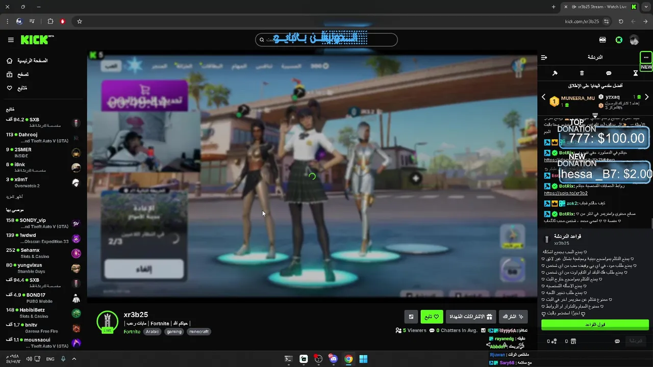The height and width of the screenshot is (367, 653).
Task: Click the chat send button
Action: [x=636, y=340]
